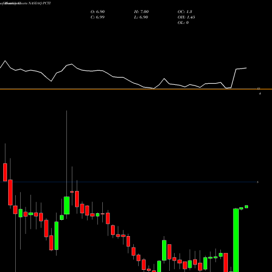Click the price axis label 8

(258, 182)
